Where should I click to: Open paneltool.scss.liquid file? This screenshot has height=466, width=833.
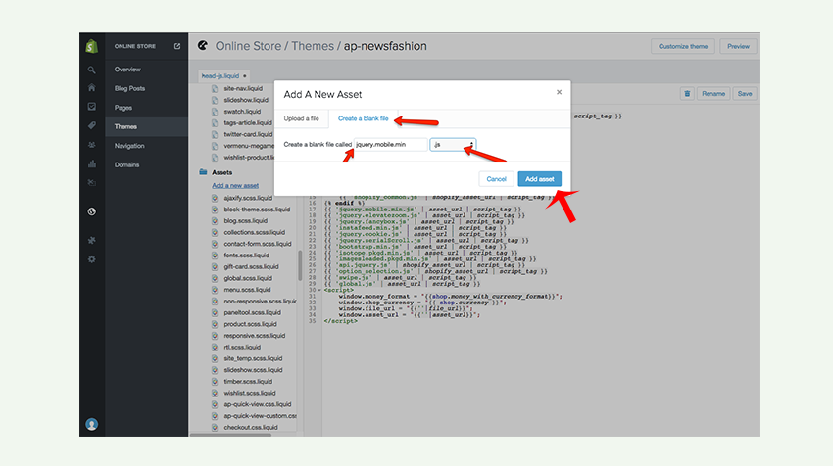[252, 312]
